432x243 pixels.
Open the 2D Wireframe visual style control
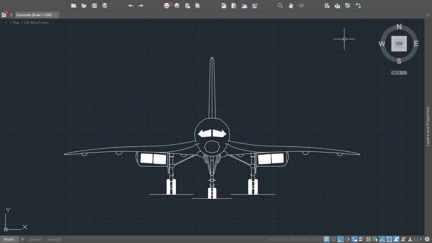36,22
